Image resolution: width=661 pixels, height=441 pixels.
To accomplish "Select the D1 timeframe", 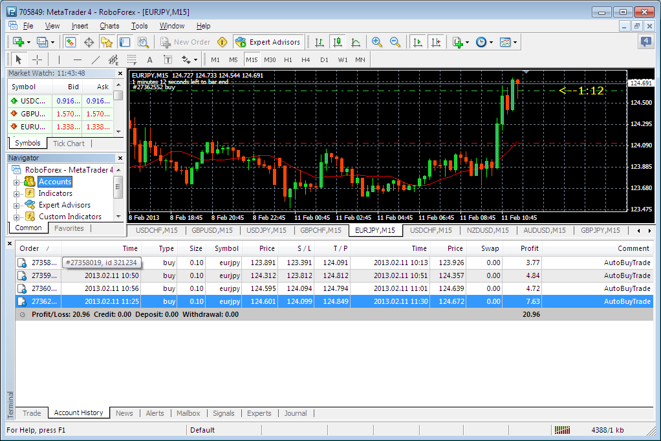I will click(x=324, y=60).
